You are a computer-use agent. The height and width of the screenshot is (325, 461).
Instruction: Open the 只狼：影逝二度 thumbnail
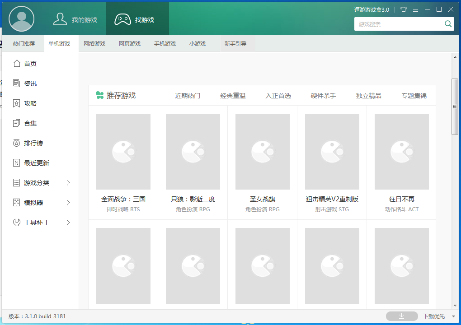[193, 152]
